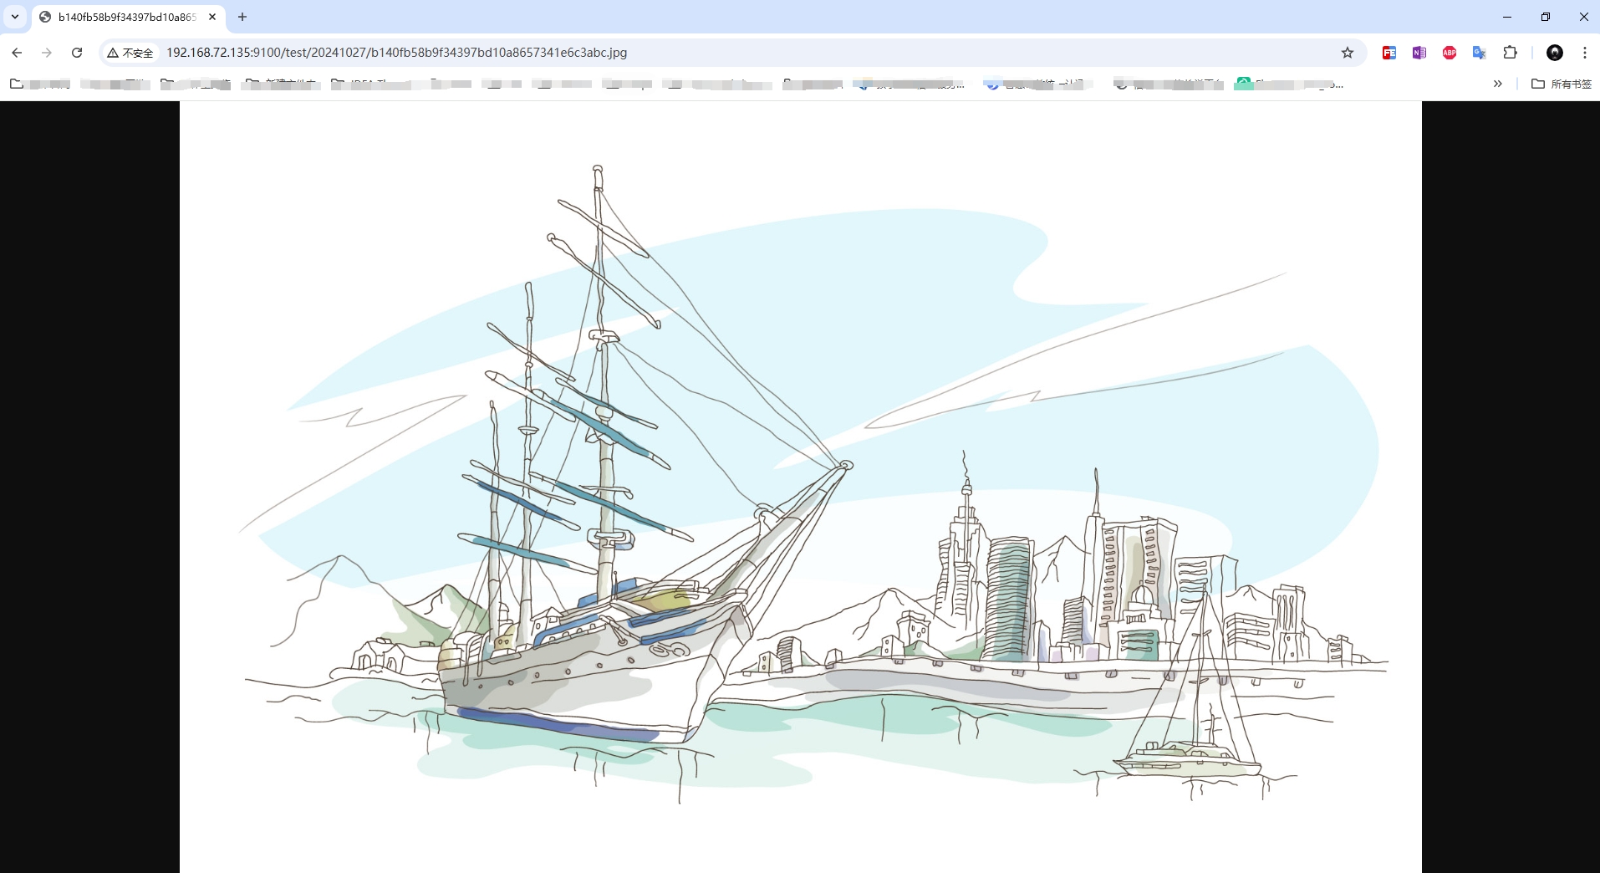Open the red FE extension
The height and width of the screenshot is (873, 1600).
(1389, 53)
